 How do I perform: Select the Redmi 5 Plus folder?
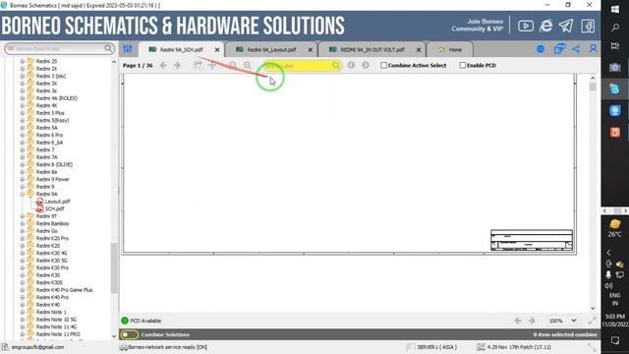(50, 113)
